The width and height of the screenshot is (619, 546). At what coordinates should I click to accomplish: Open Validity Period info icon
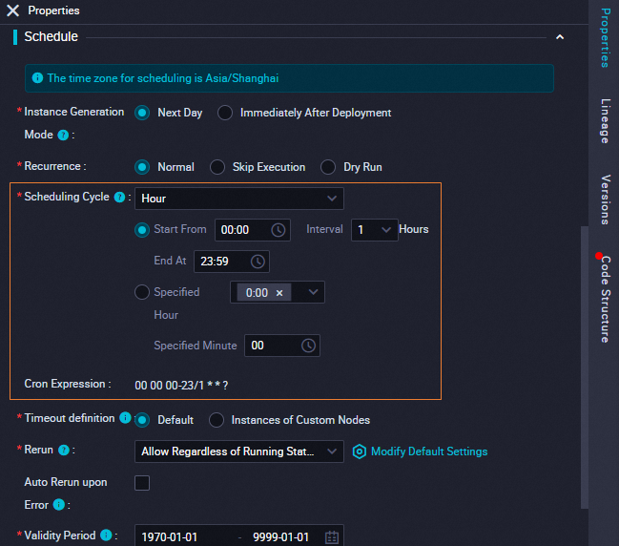(106, 535)
